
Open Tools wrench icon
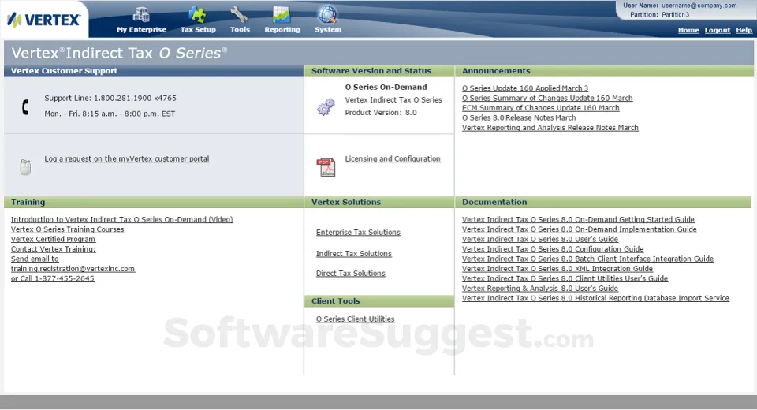(239, 15)
